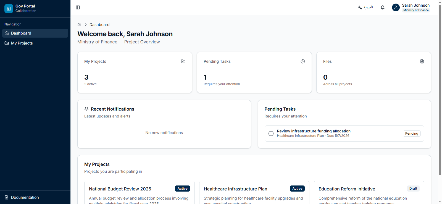Image resolution: width=442 pixels, height=204 pixels.
Task: Click folder icon on My Projects card
Action: coord(183,61)
